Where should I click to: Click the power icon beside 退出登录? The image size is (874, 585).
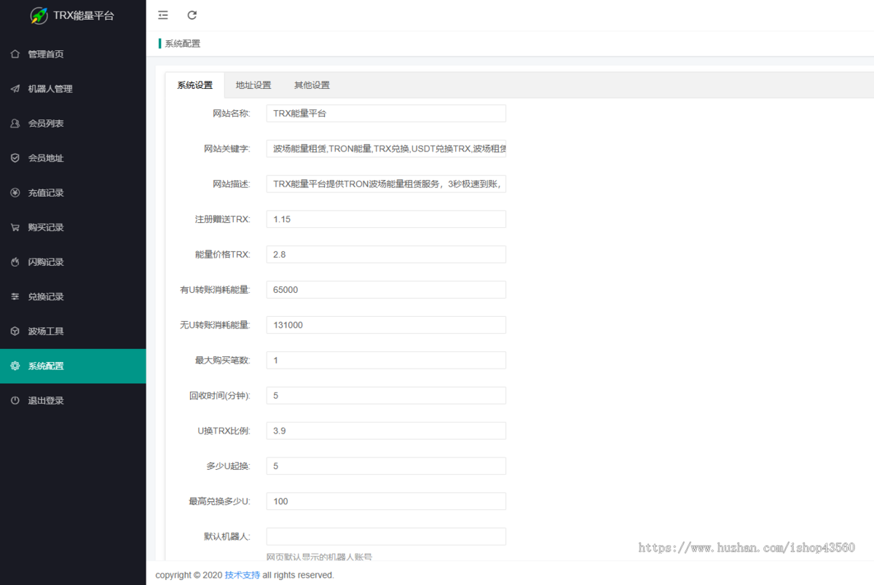click(15, 400)
